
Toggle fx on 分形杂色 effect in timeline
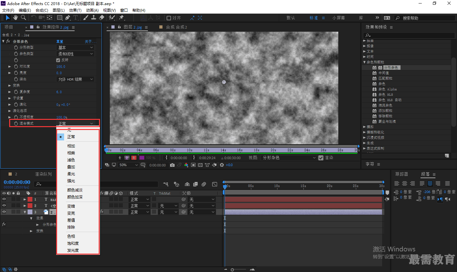coord(4,224)
